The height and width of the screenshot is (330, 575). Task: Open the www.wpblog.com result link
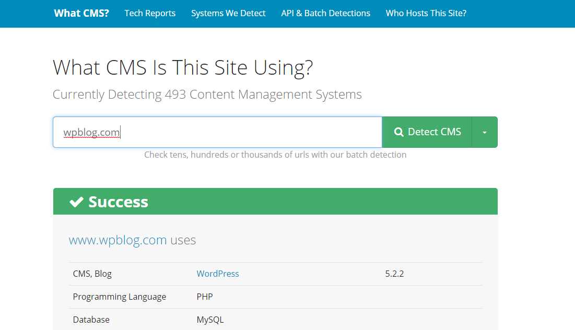click(118, 240)
